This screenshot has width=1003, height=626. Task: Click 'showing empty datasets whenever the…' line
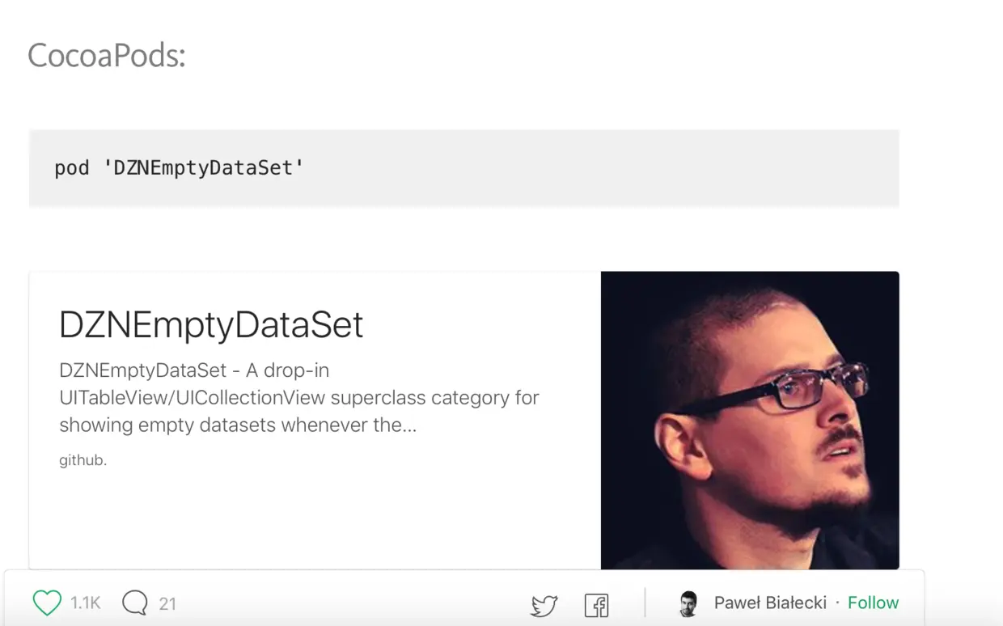click(238, 425)
